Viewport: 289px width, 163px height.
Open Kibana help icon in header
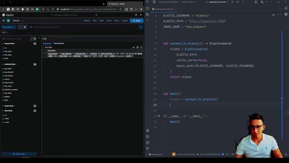click(x=136, y=15)
